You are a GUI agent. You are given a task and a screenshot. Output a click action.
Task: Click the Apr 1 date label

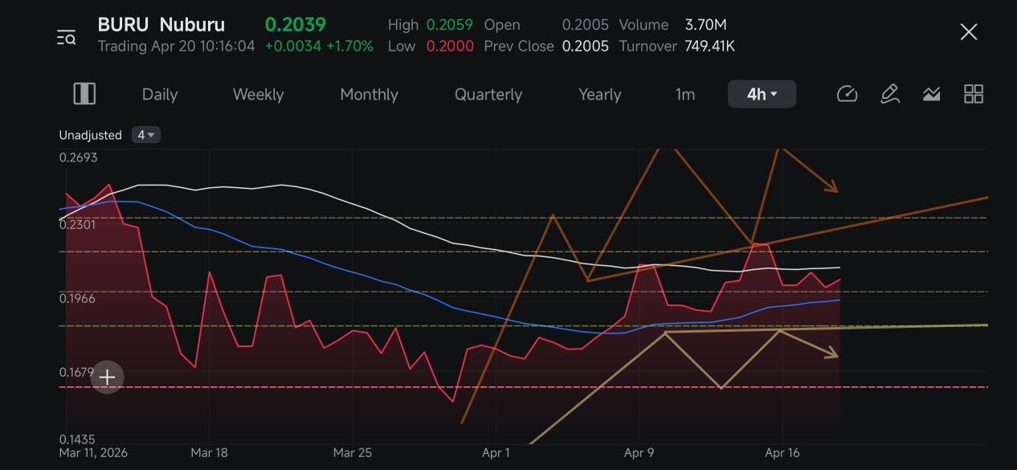[496, 453]
